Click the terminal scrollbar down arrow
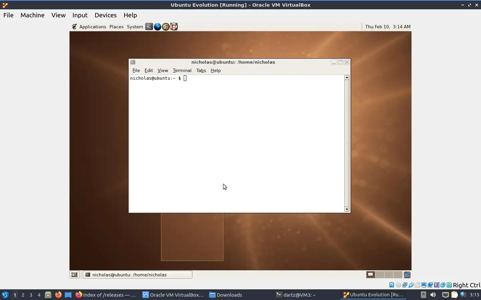The width and height of the screenshot is (481, 300). 347,209
